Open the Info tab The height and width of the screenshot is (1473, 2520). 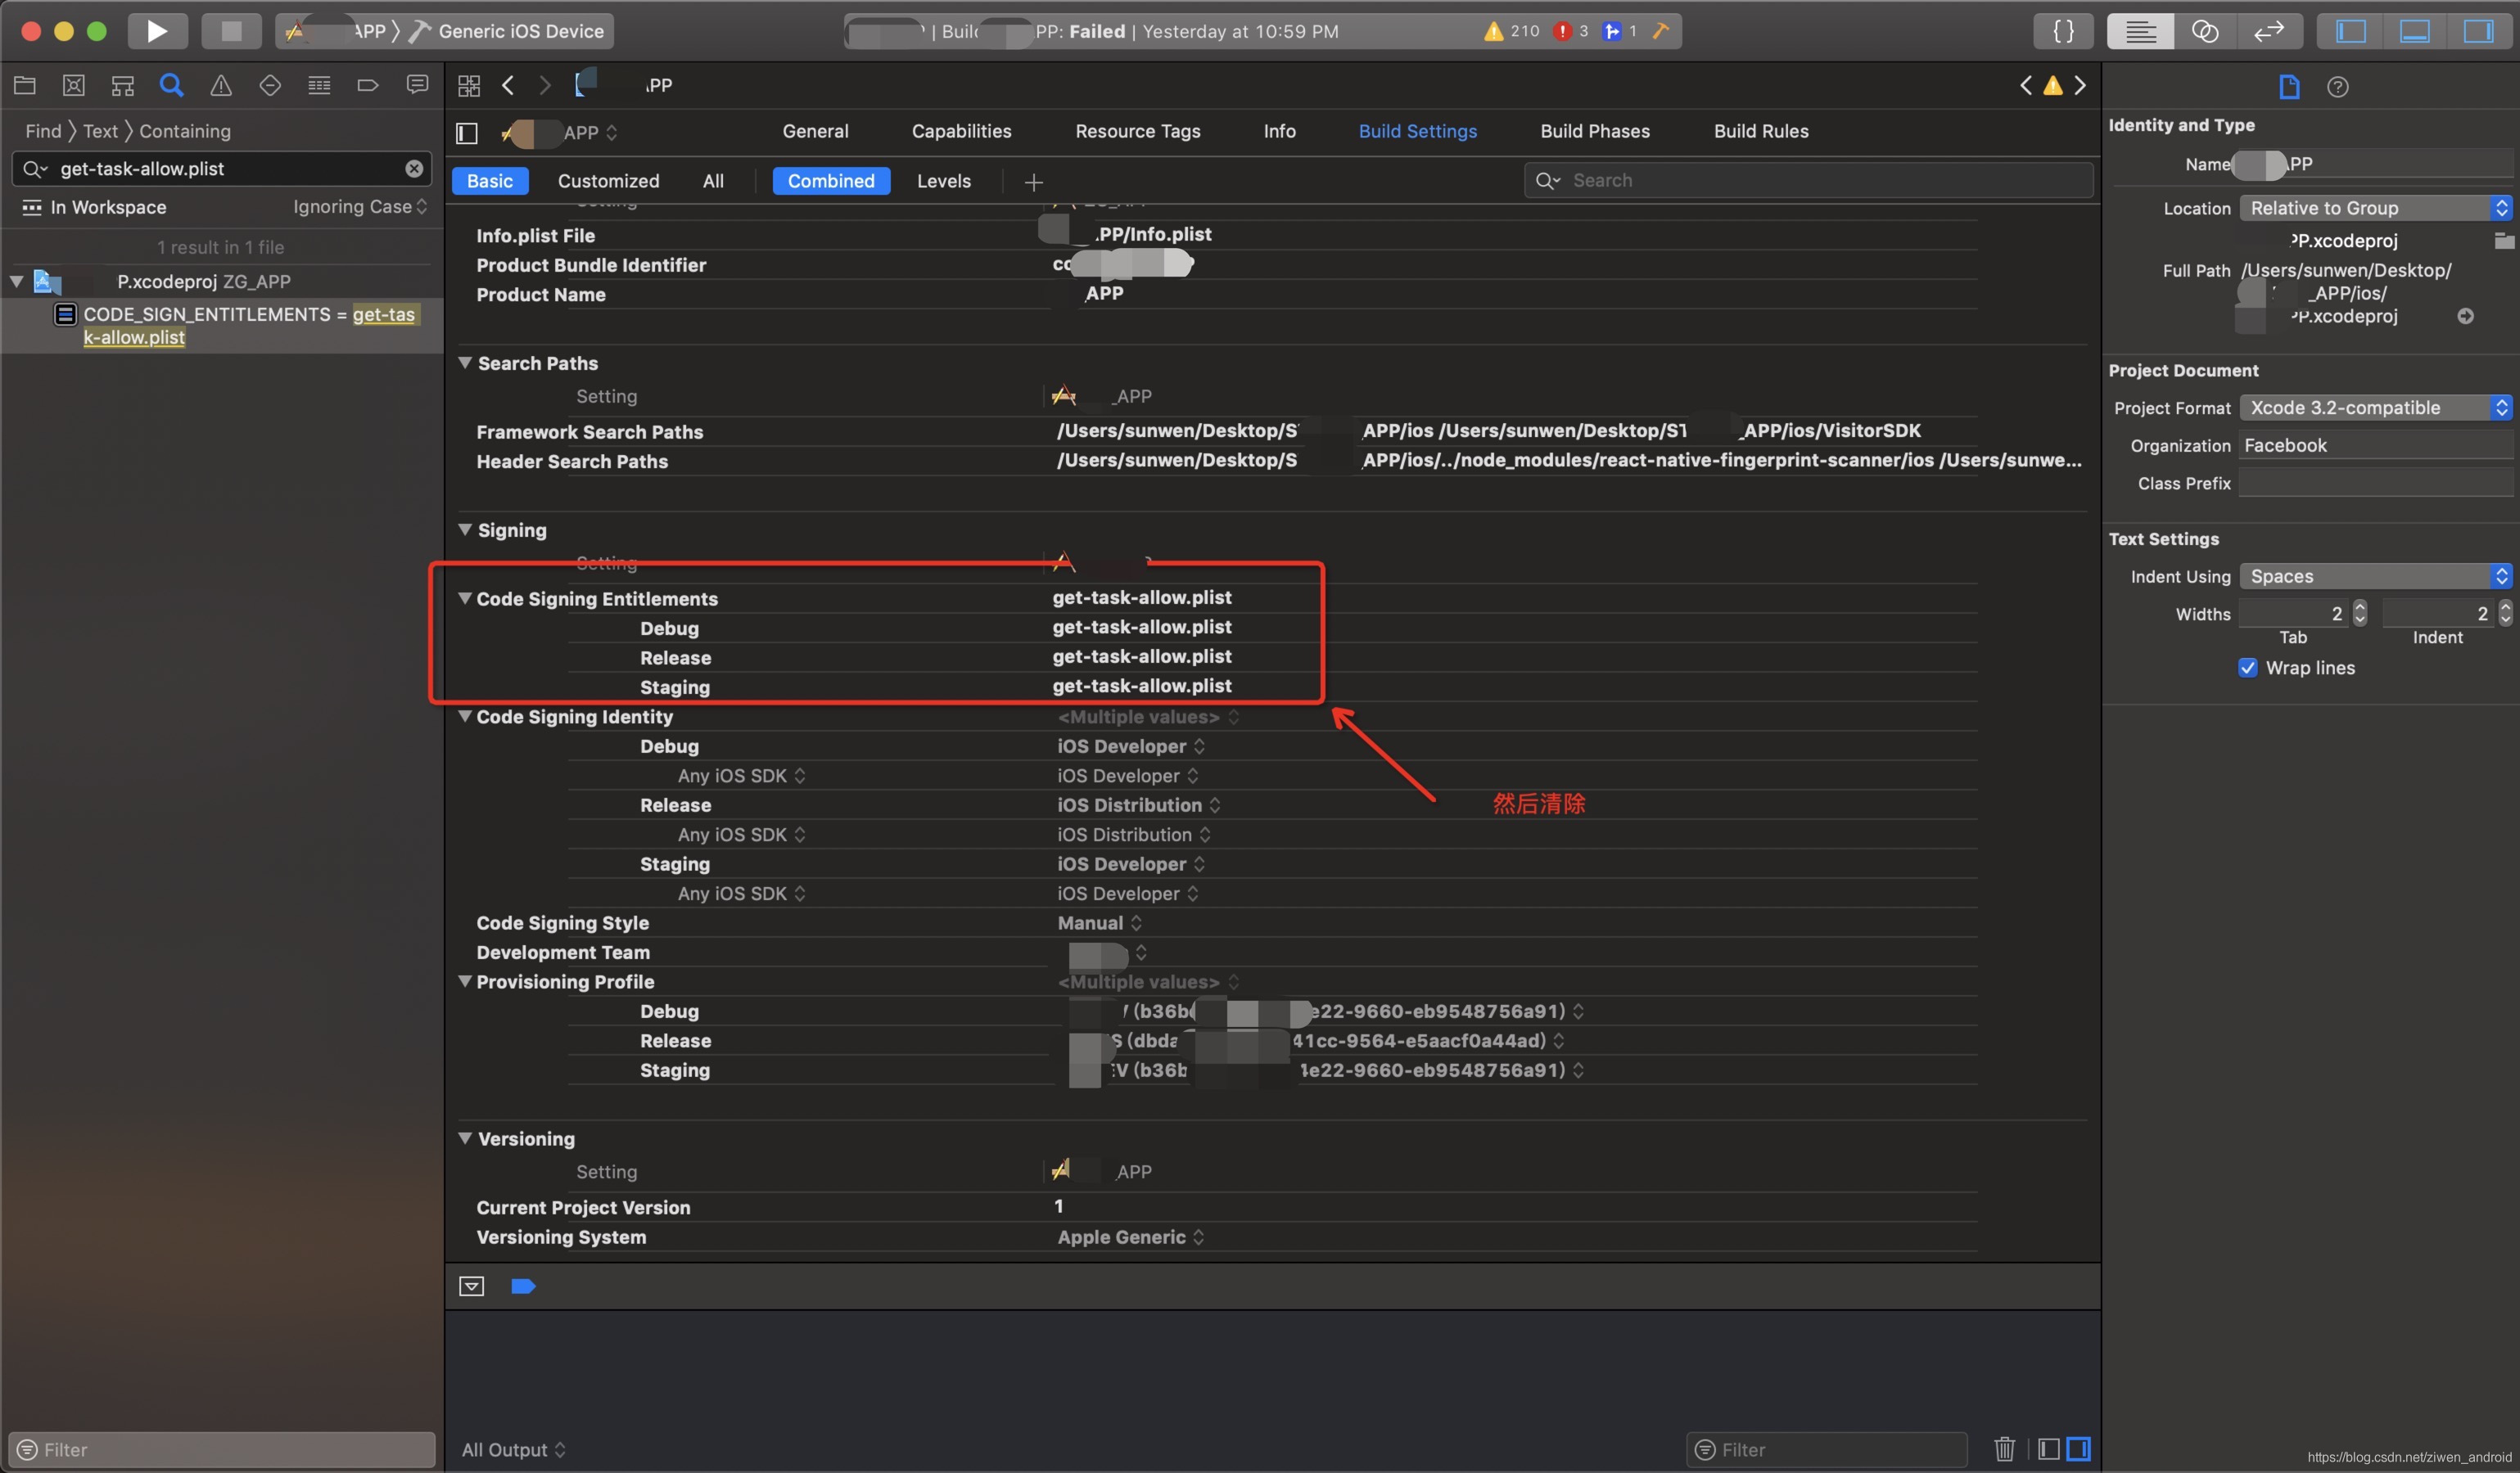(1279, 131)
